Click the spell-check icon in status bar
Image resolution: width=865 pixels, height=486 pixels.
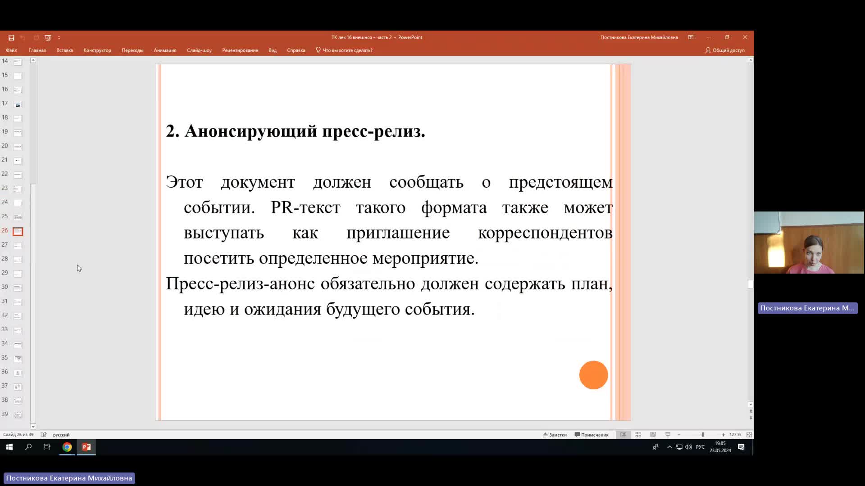[x=44, y=435]
